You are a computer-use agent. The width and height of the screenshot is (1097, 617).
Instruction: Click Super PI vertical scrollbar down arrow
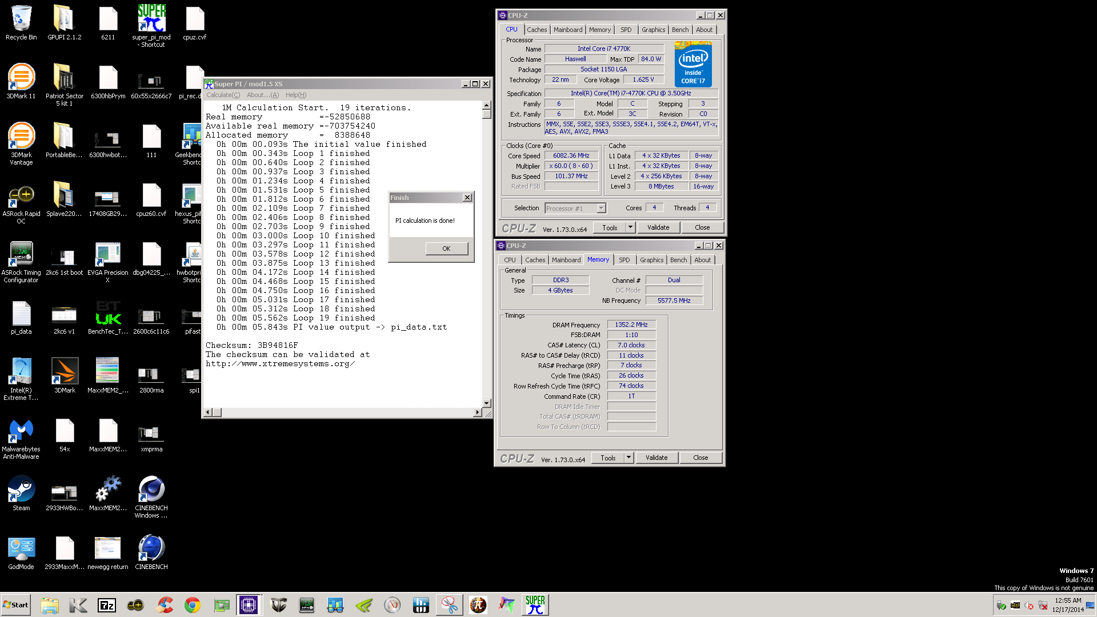pyautogui.click(x=486, y=403)
